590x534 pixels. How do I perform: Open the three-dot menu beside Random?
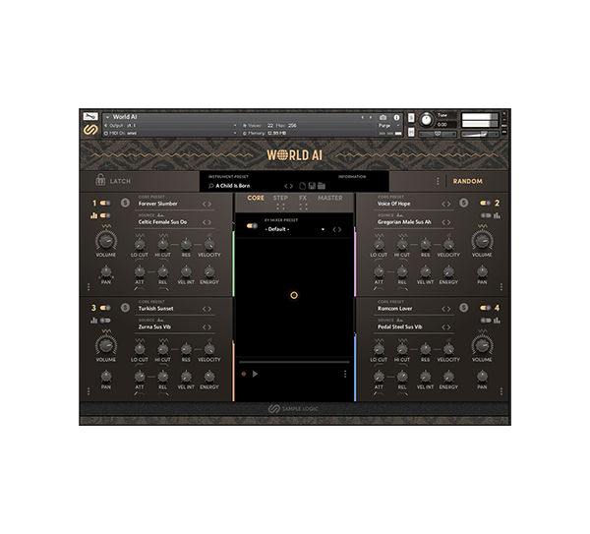[438, 181]
